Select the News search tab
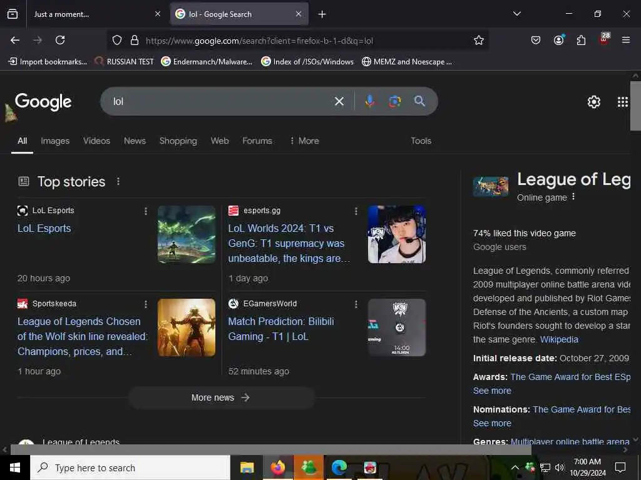This screenshot has height=480, width=641. 135,141
